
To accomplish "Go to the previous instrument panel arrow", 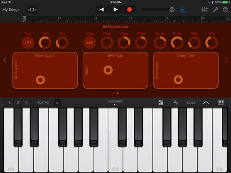I will [5, 60].
